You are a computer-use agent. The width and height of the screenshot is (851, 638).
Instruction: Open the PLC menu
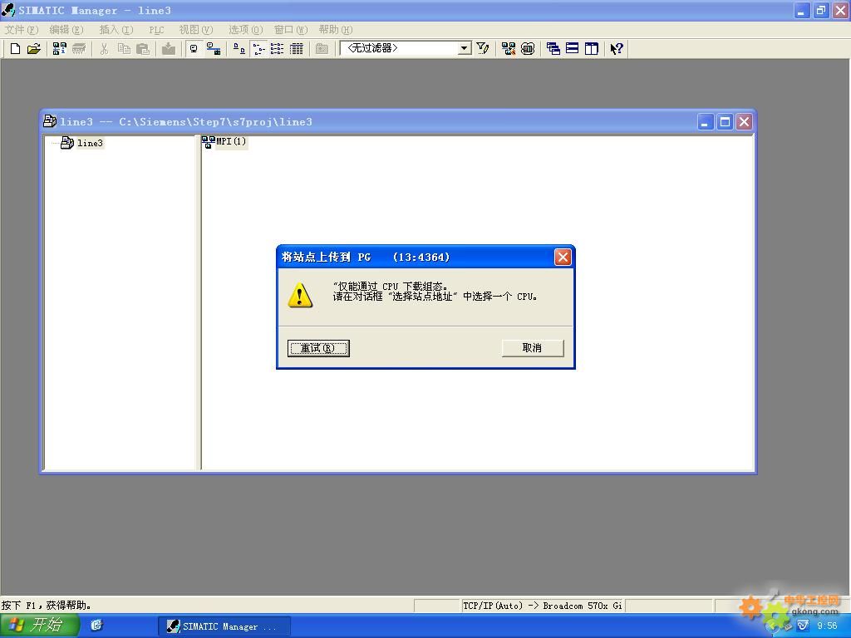click(156, 30)
